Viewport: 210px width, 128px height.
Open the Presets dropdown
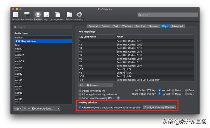pos(99,85)
